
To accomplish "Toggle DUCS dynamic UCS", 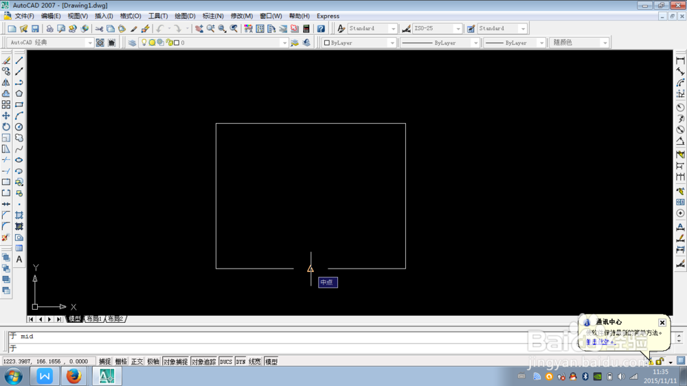I will [226, 361].
